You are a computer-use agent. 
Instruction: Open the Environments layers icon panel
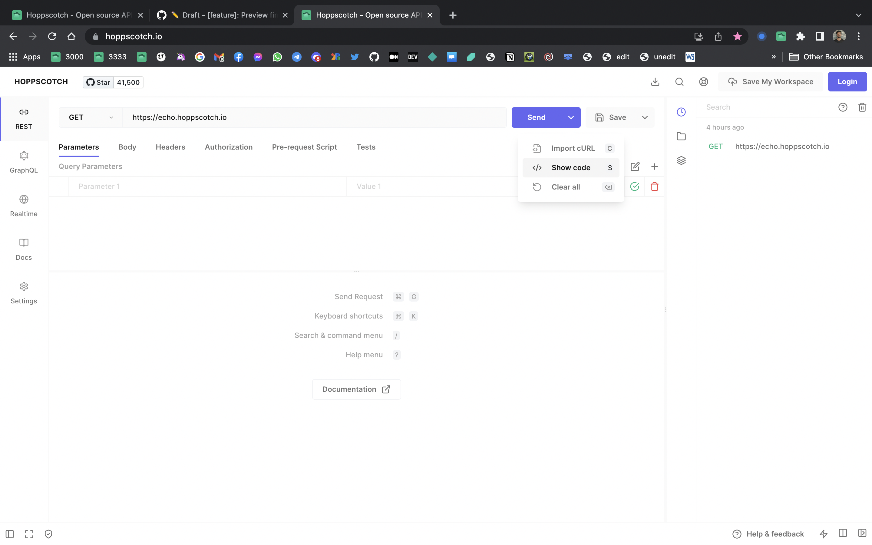point(681,160)
